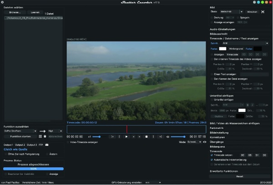Open the email notification envelope icon
The image size is (273, 185).
[x=47, y=145]
